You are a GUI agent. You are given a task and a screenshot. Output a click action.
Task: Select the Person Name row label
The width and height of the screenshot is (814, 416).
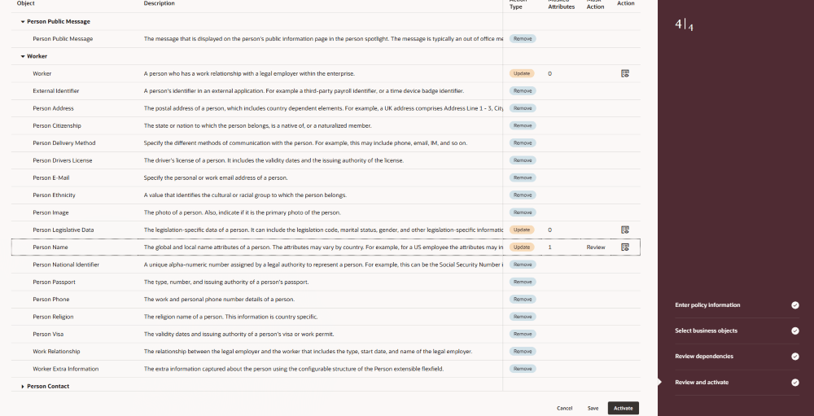(x=50, y=247)
